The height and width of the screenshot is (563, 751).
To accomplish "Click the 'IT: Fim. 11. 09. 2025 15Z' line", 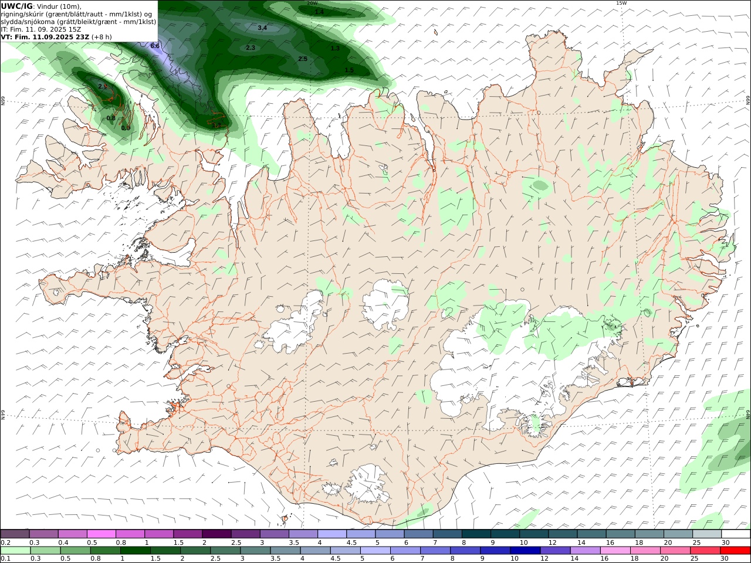I will click(41, 29).
